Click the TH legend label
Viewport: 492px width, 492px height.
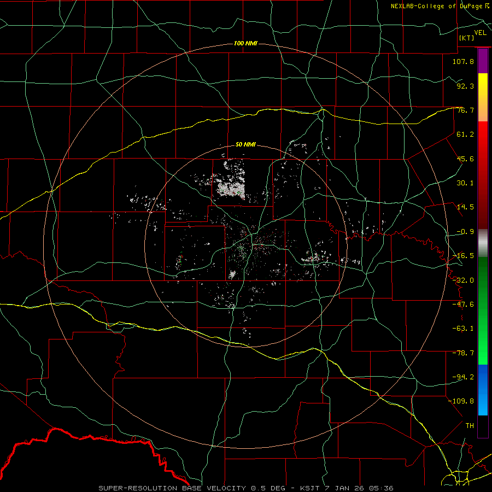(x=470, y=426)
